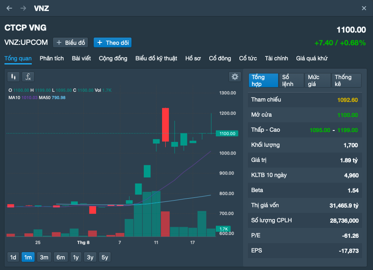Click the Theo dõi follow button

point(112,43)
